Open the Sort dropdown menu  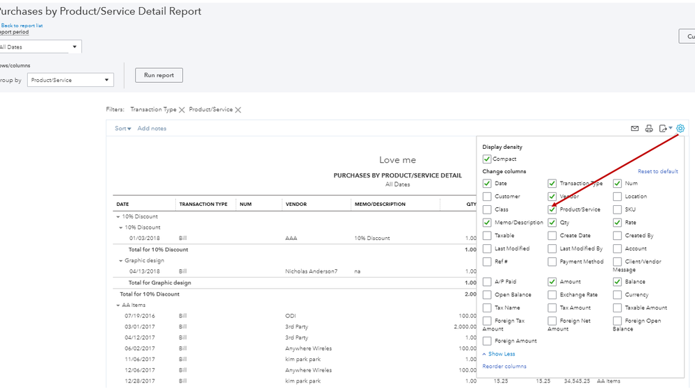coord(123,129)
